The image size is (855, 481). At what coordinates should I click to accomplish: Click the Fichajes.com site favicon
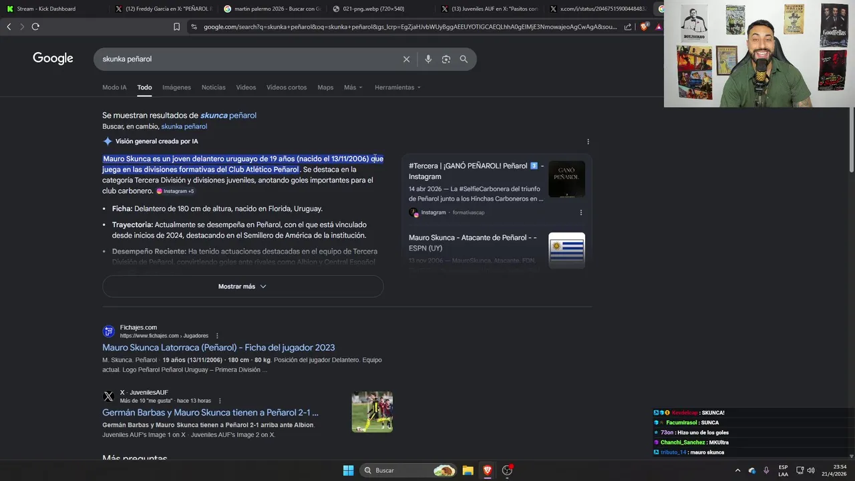[x=108, y=331]
